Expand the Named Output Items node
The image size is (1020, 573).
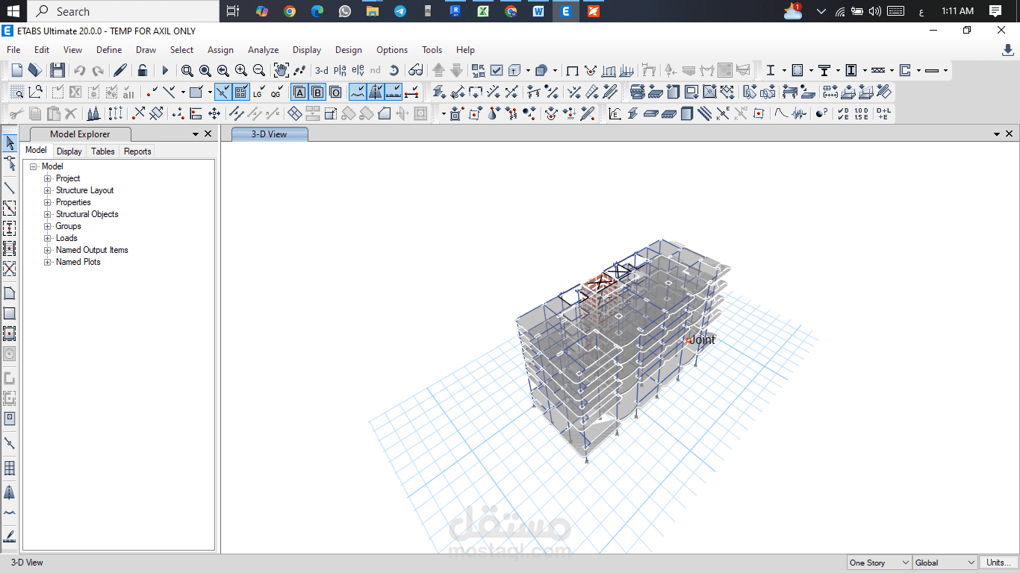48,250
